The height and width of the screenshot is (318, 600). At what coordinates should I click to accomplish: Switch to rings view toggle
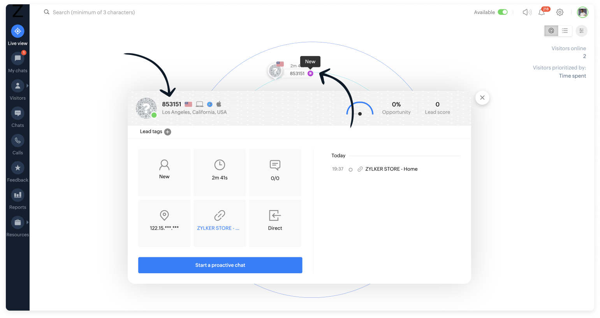(551, 31)
